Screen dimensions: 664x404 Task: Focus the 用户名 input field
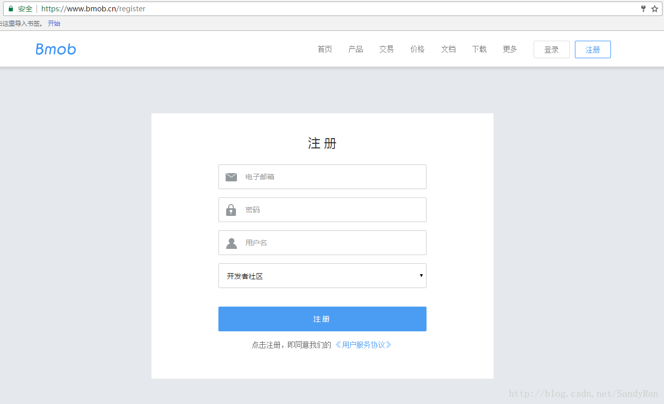coord(322,243)
